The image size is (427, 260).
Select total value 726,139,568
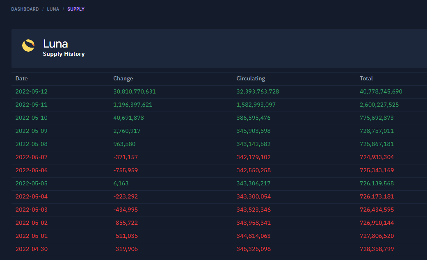click(377, 183)
